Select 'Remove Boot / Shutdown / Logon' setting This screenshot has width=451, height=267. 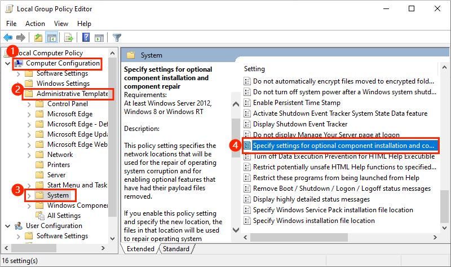click(x=342, y=189)
